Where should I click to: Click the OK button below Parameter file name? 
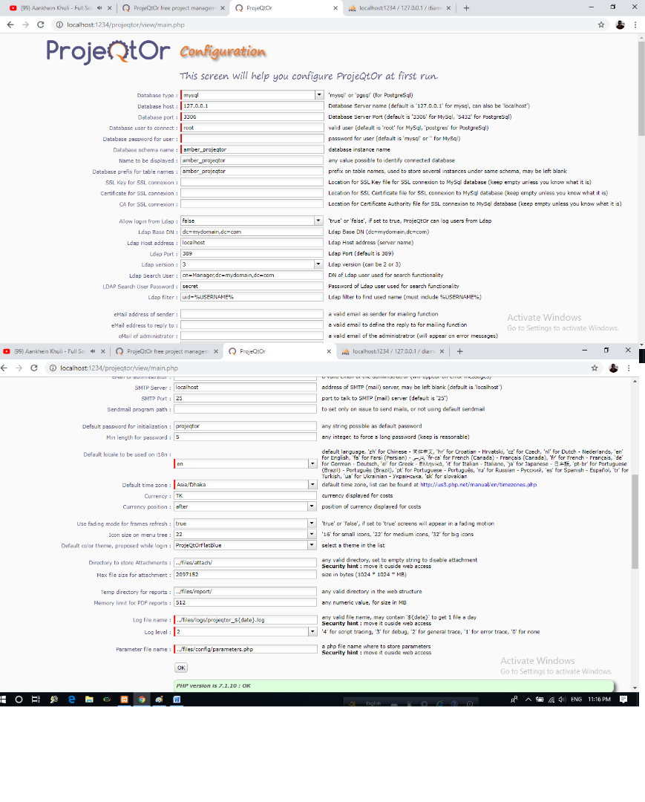181,668
